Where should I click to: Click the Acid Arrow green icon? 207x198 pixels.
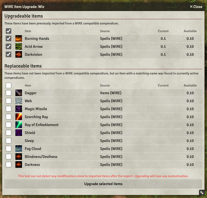click(19, 46)
